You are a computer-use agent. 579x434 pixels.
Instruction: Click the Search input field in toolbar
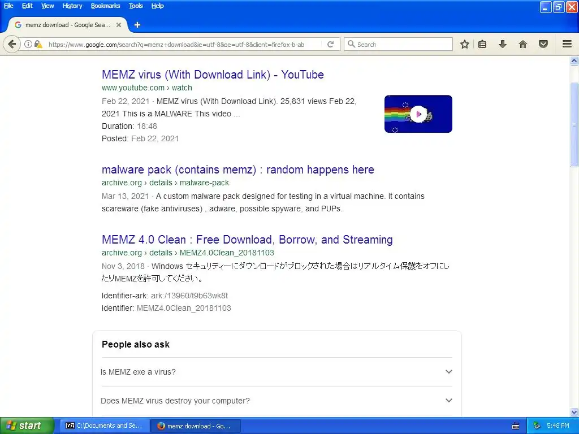[398, 44]
